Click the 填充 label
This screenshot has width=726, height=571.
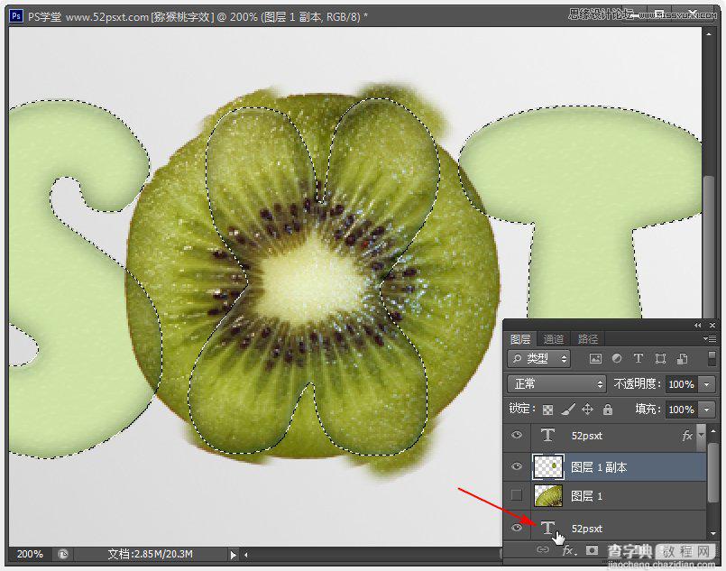click(x=648, y=409)
